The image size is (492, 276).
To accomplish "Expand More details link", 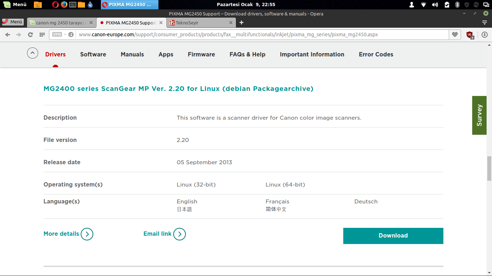I will (x=61, y=234).
